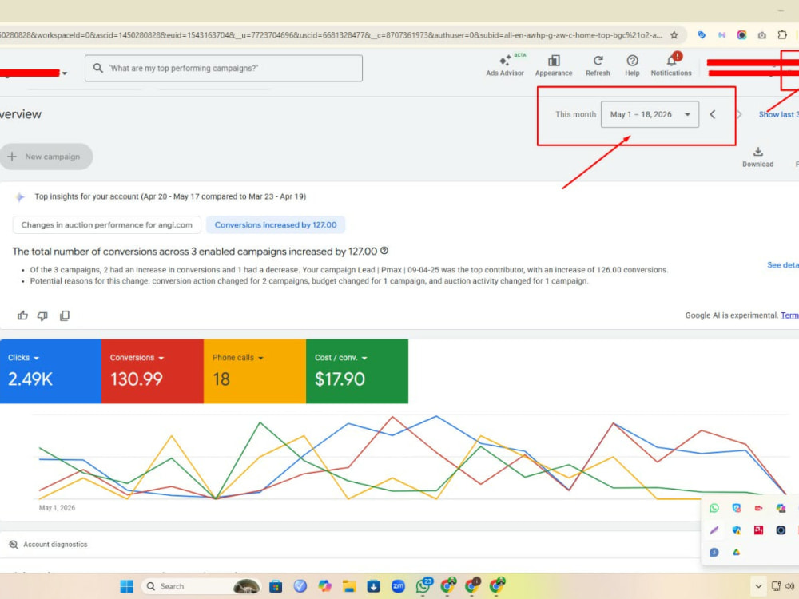
Task: Open the date range dropdown May 1 – 18, 2026
Action: tap(650, 114)
